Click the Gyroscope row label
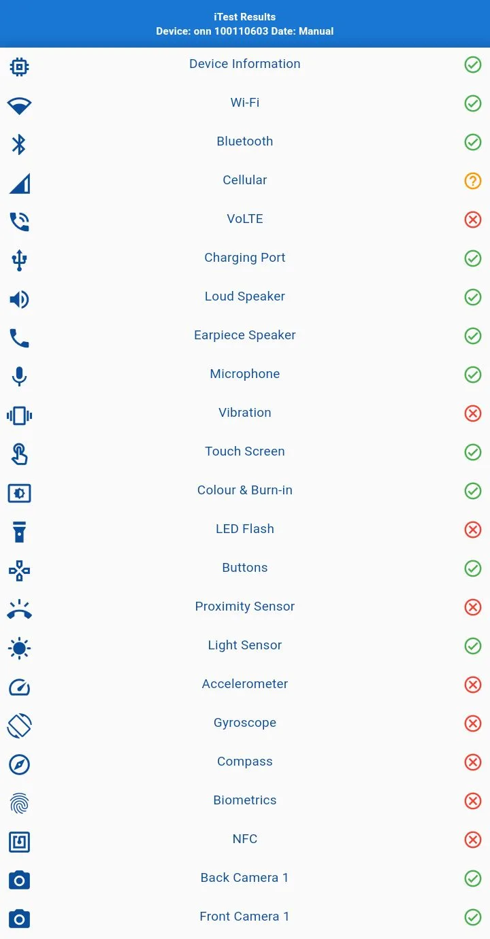490x939 pixels. (245, 723)
